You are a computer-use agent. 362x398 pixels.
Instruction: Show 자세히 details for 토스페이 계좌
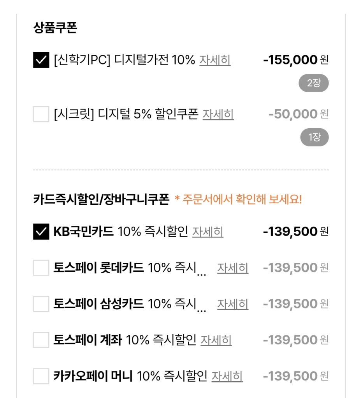[x=216, y=340]
